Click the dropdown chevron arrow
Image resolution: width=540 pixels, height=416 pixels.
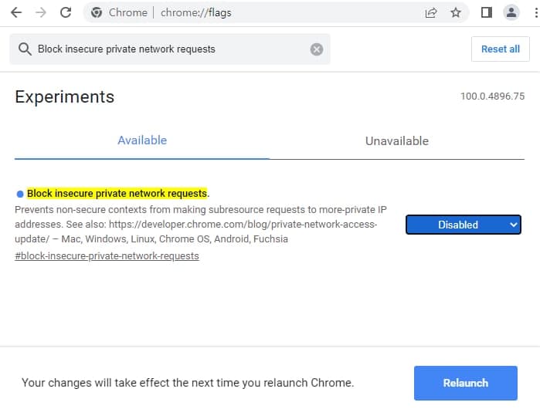point(513,225)
